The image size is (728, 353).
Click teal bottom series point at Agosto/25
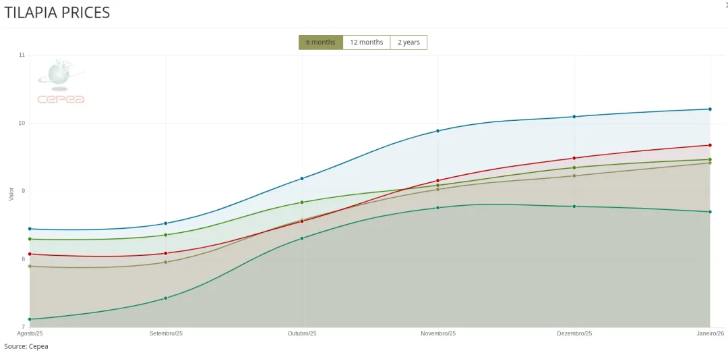coord(30,319)
